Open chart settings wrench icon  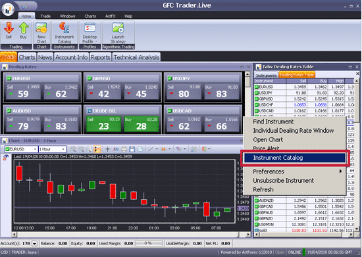194,149
